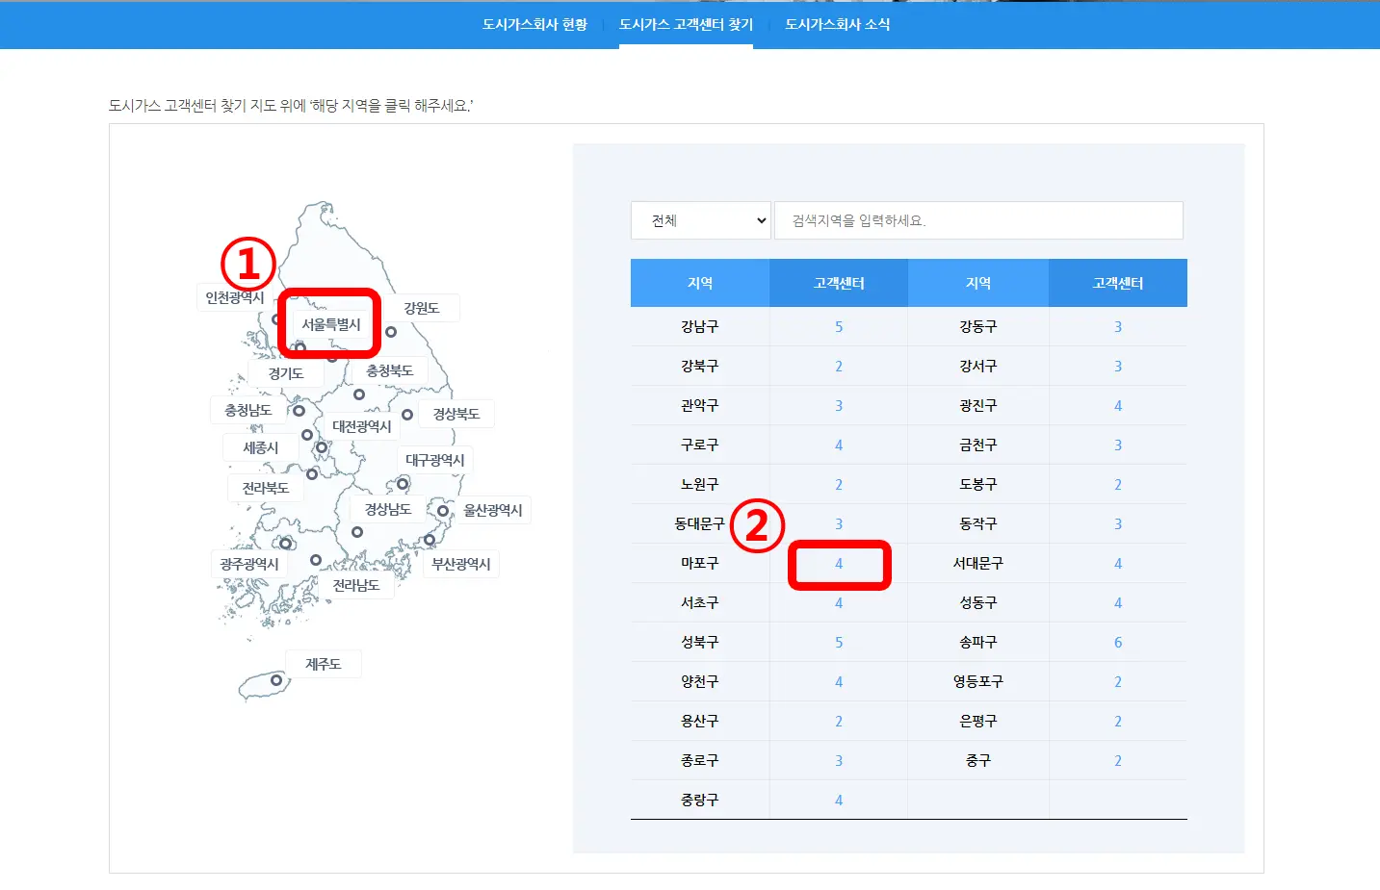Click the 제주도 region marker
Image resolution: width=1380 pixels, height=890 pixels.
click(x=323, y=662)
